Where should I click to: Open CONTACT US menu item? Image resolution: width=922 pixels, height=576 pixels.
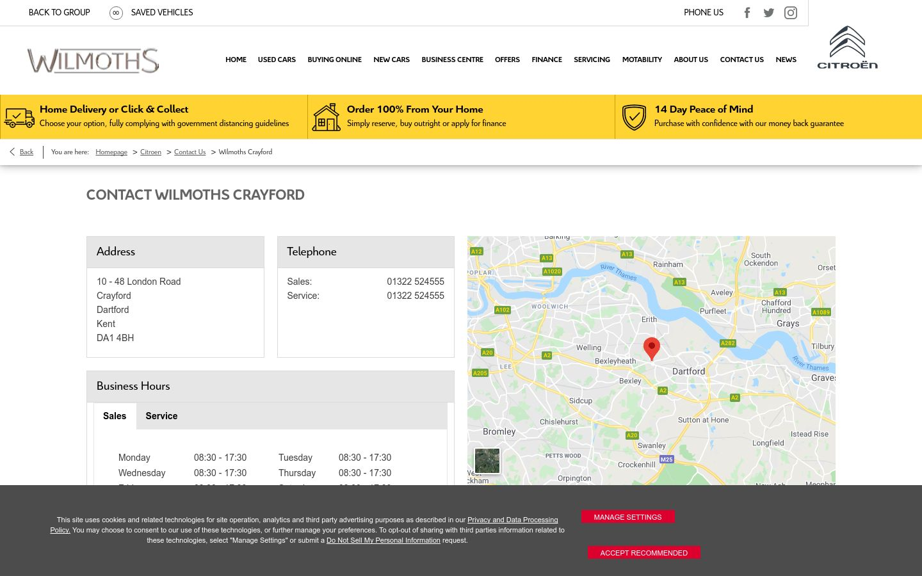click(x=741, y=60)
